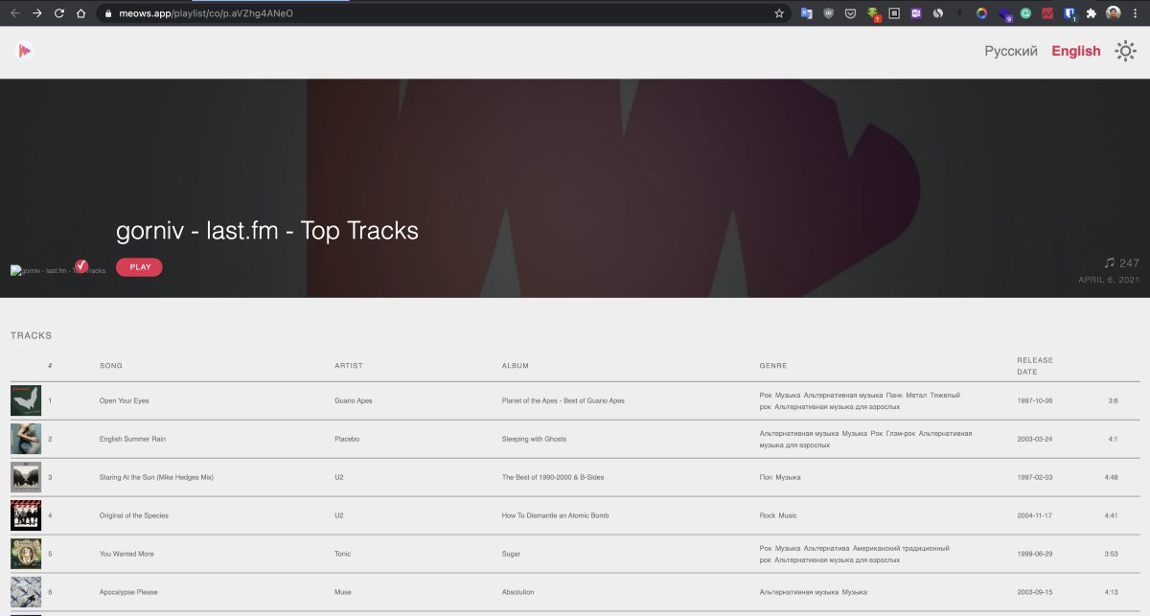Open the colorful ring extension icon
1150x616 pixels.
981,13
